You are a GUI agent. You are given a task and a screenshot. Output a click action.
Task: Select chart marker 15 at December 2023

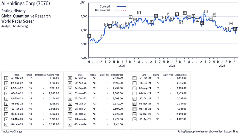(x=168, y=14)
